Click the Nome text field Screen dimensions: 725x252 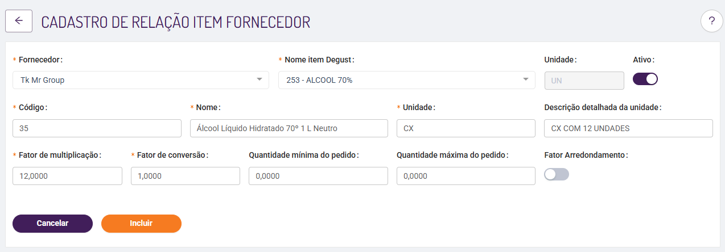pyautogui.click(x=289, y=128)
